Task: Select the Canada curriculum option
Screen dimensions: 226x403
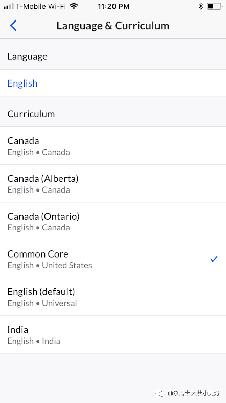Action: click(x=113, y=146)
